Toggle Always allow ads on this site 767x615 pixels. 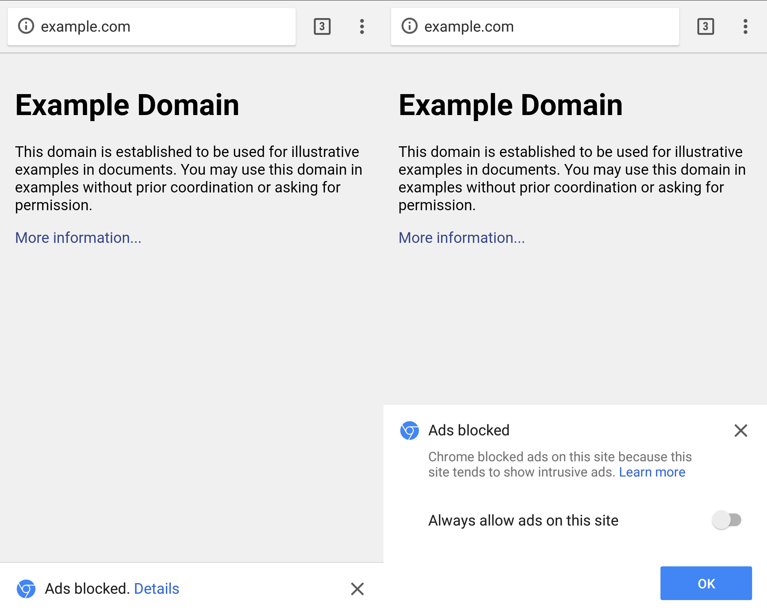727,520
